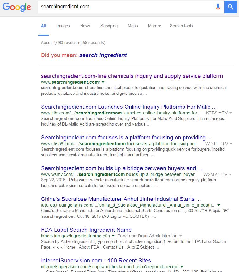Expand the WDJT-TV result dropdown arrow
The height and width of the screenshot is (272, 239).
pyautogui.click(x=231, y=144)
